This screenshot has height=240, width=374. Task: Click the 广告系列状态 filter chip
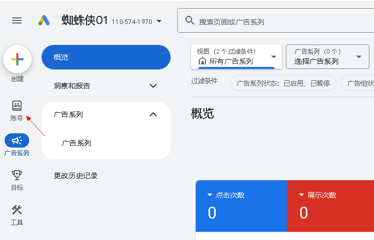pyautogui.click(x=283, y=83)
